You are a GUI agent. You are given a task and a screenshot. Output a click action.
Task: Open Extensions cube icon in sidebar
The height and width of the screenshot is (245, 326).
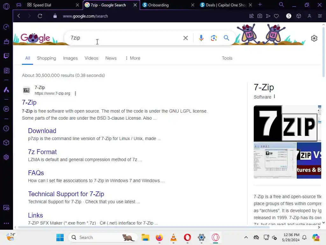tap(6, 143)
